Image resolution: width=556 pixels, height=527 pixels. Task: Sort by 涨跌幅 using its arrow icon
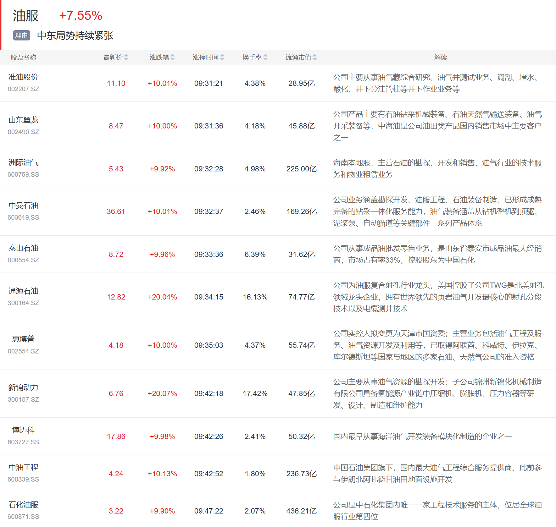(x=172, y=57)
